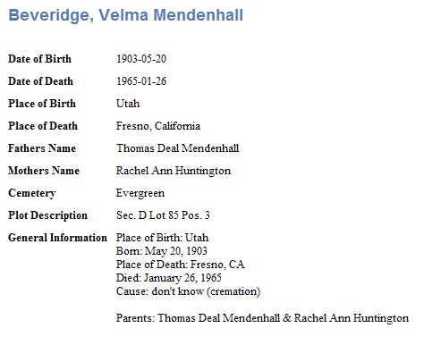424x345 pixels.
Task: Click the Plot Description label
Action: pos(47,215)
